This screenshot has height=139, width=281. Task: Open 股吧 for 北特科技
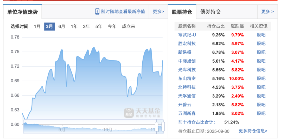coord(261,87)
